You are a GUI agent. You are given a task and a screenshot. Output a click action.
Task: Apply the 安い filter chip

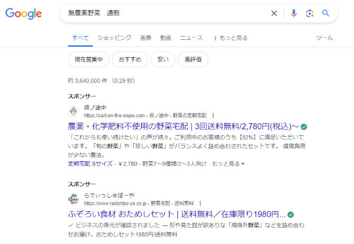tap(163, 59)
